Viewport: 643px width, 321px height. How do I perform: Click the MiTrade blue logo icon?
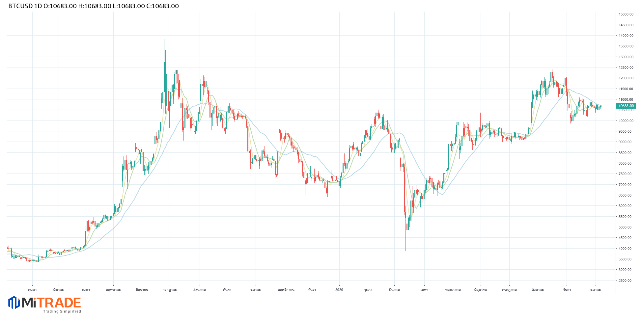(14, 303)
